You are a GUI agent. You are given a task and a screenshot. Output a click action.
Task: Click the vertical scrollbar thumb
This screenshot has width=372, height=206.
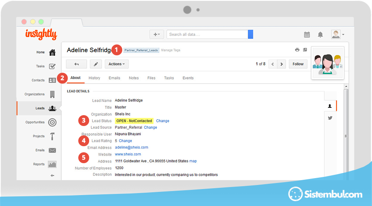tap(346, 135)
